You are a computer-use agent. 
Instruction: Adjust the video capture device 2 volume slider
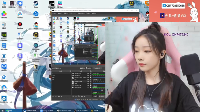(99, 84)
